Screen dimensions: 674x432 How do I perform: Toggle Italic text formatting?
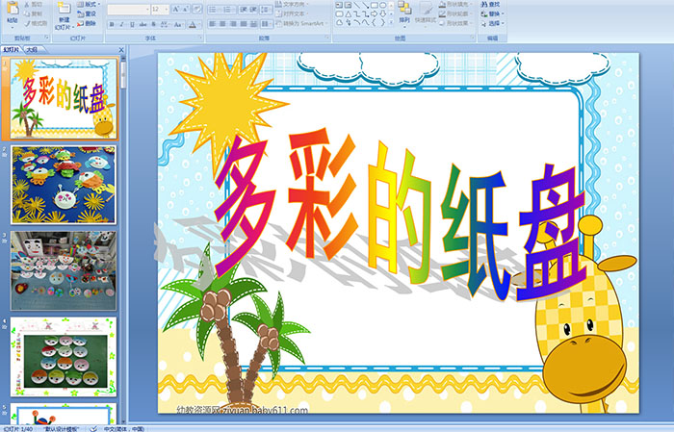click(120, 23)
